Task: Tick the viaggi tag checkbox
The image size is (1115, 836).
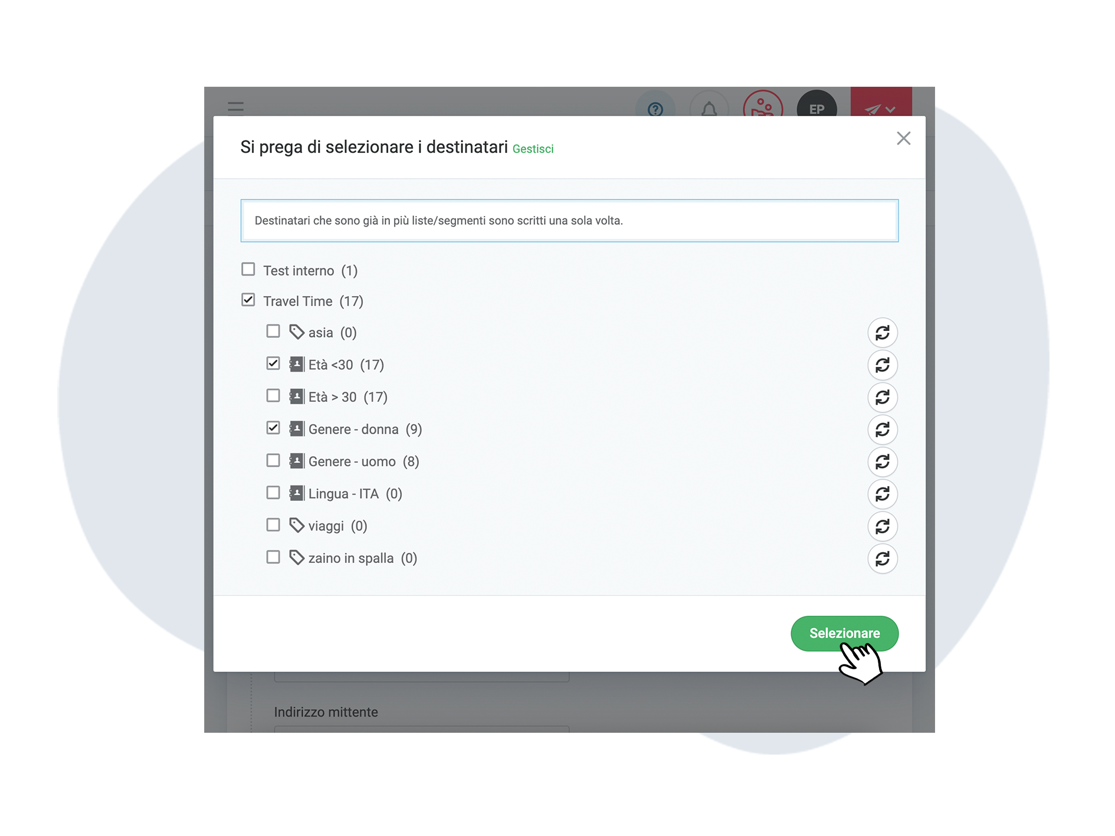Action: point(273,524)
